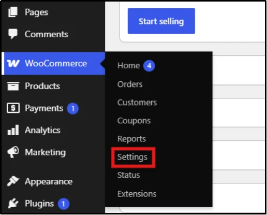Click the Analytics bar chart icon

click(x=13, y=130)
